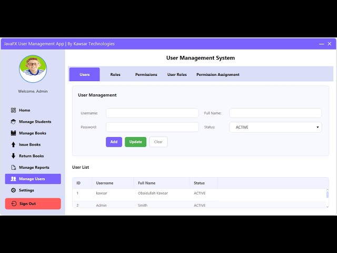Select the Permissions tab

pyautogui.click(x=146, y=74)
